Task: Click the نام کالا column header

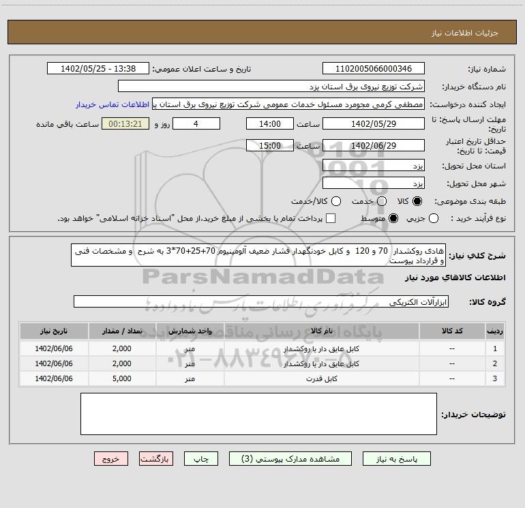Action: (x=321, y=331)
